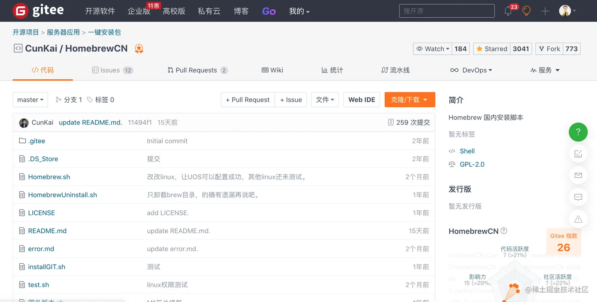Open the 服务器应用 breadcrumb link
The height and width of the screenshot is (302, 597).
click(63, 32)
